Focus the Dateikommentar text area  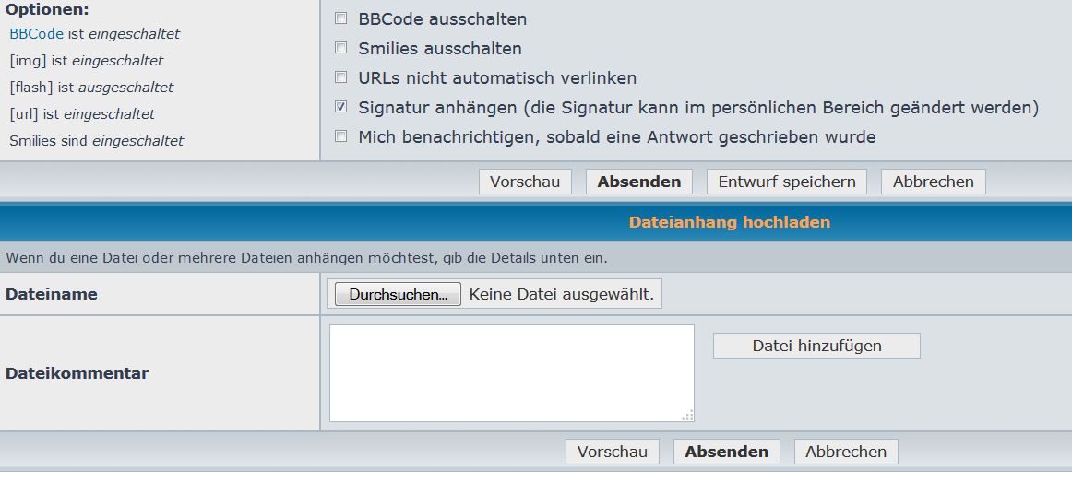511,372
